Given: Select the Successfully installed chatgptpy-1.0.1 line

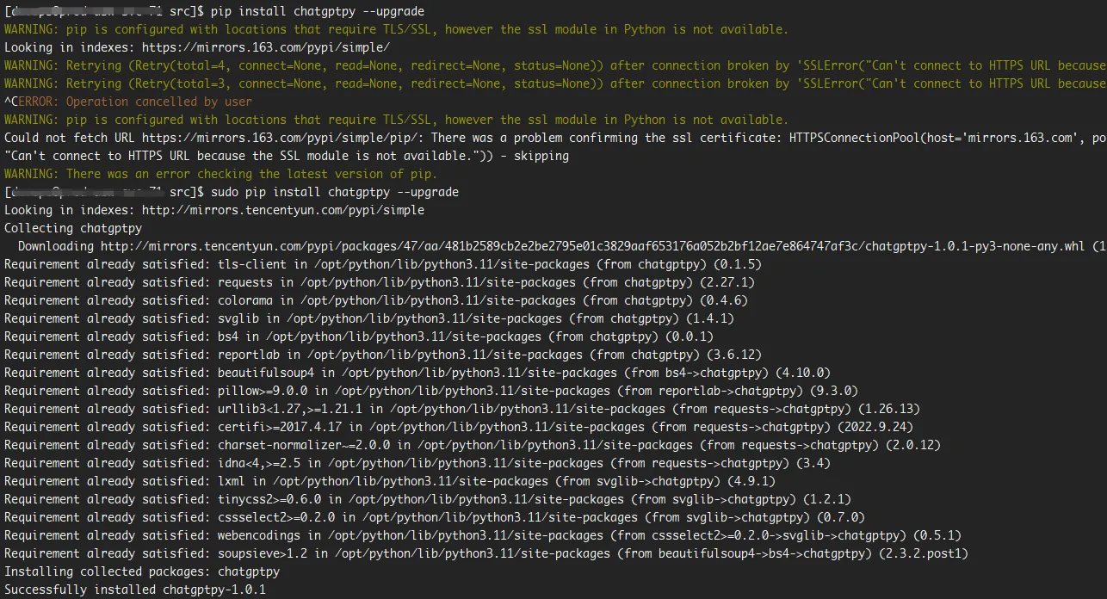Looking at the screenshot, I should click(x=135, y=590).
